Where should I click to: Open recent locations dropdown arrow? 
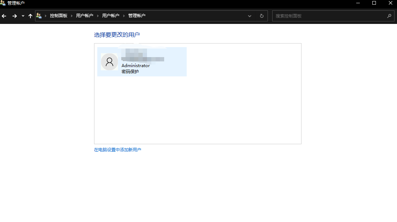pyautogui.click(x=23, y=16)
